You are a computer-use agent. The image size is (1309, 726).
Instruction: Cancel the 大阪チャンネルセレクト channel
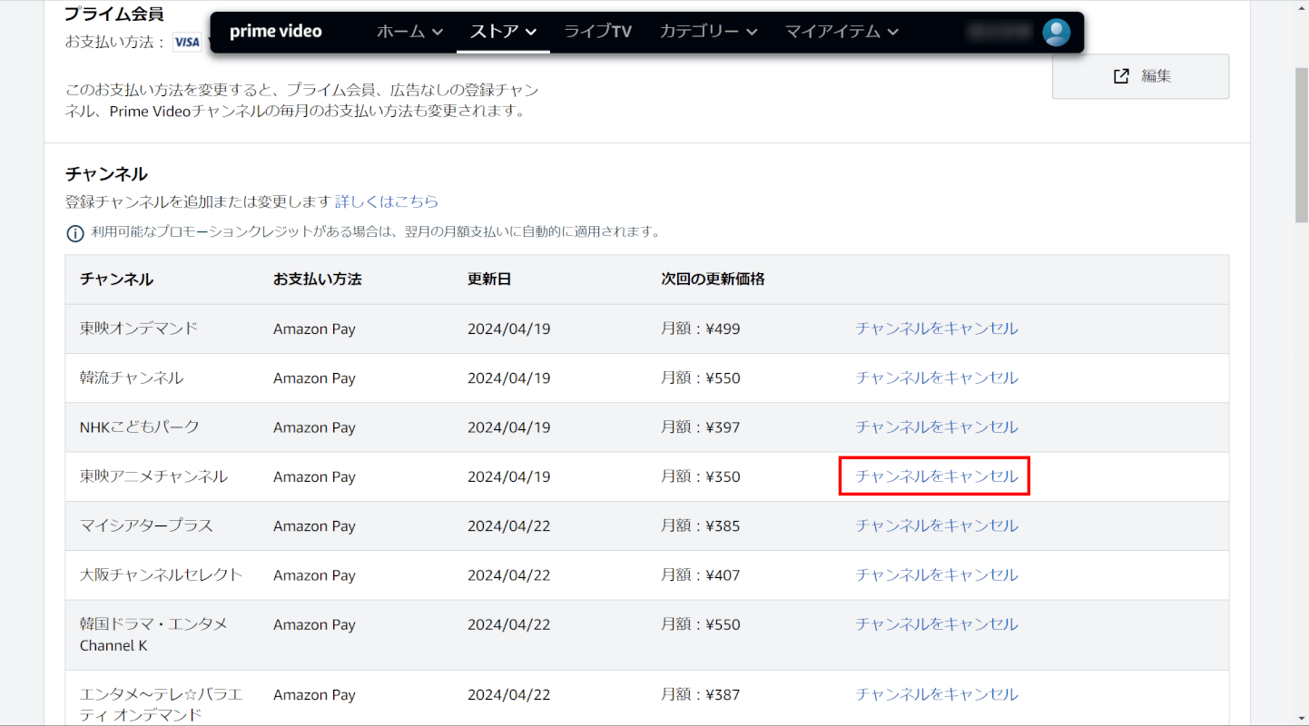pos(937,574)
